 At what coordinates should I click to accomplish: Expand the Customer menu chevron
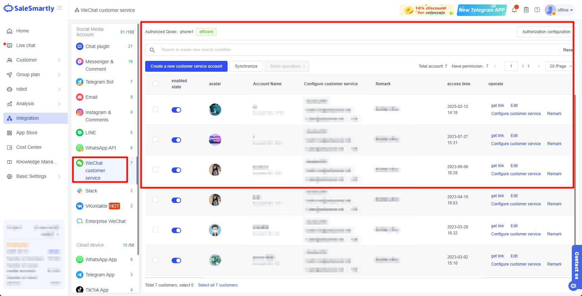pos(59,60)
